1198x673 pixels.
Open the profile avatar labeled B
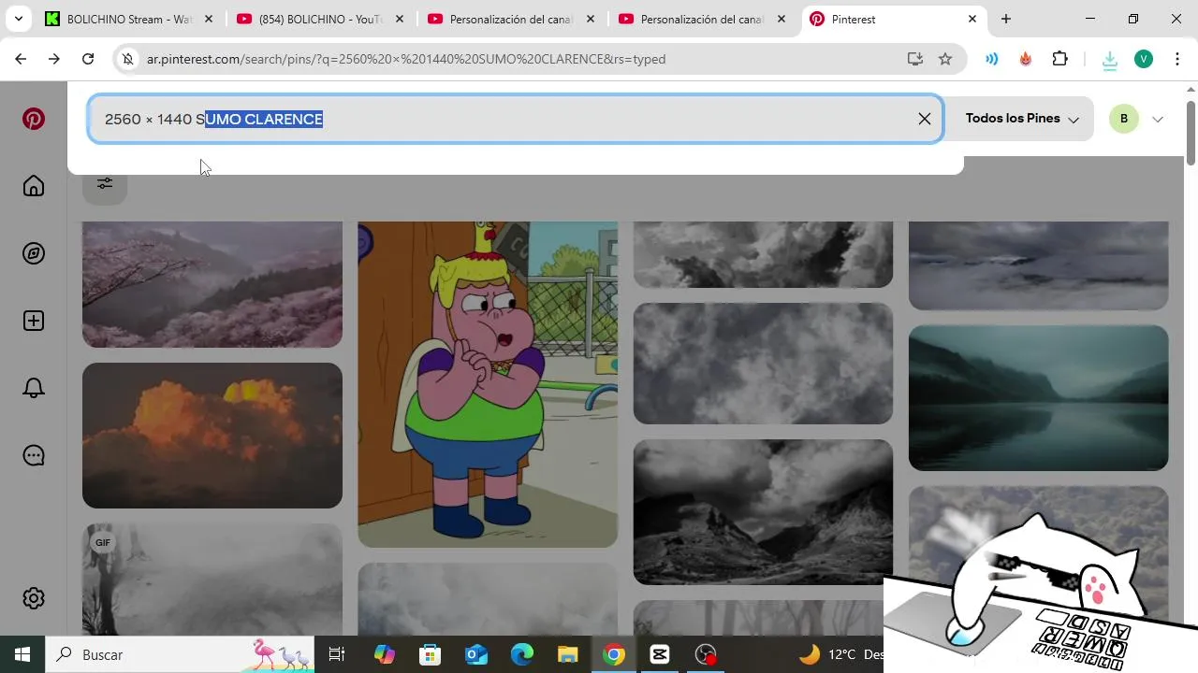pos(1123,119)
